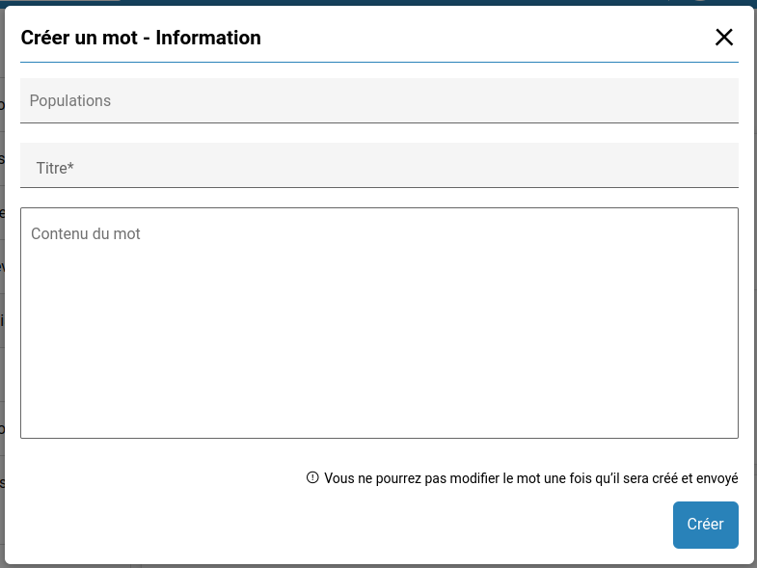This screenshot has height=568, width=757.
Task: Click the circled exclamation icon
Action: point(312,477)
